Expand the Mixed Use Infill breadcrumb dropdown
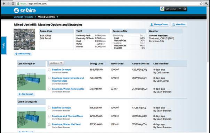 (x=57, y=17)
